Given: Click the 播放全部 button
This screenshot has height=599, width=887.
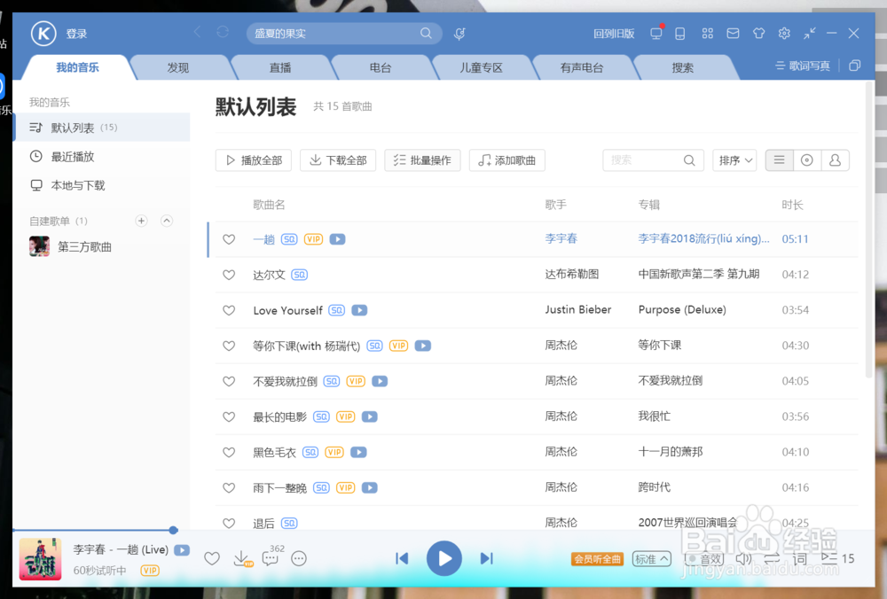Looking at the screenshot, I should [x=254, y=159].
